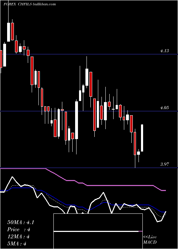Click the 'Price : 4' readout
The width and height of the screenshot is (178, 249).
(x=19, y=229)
